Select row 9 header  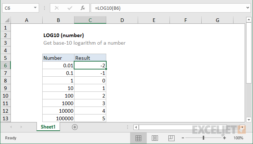tap(5, 88)
